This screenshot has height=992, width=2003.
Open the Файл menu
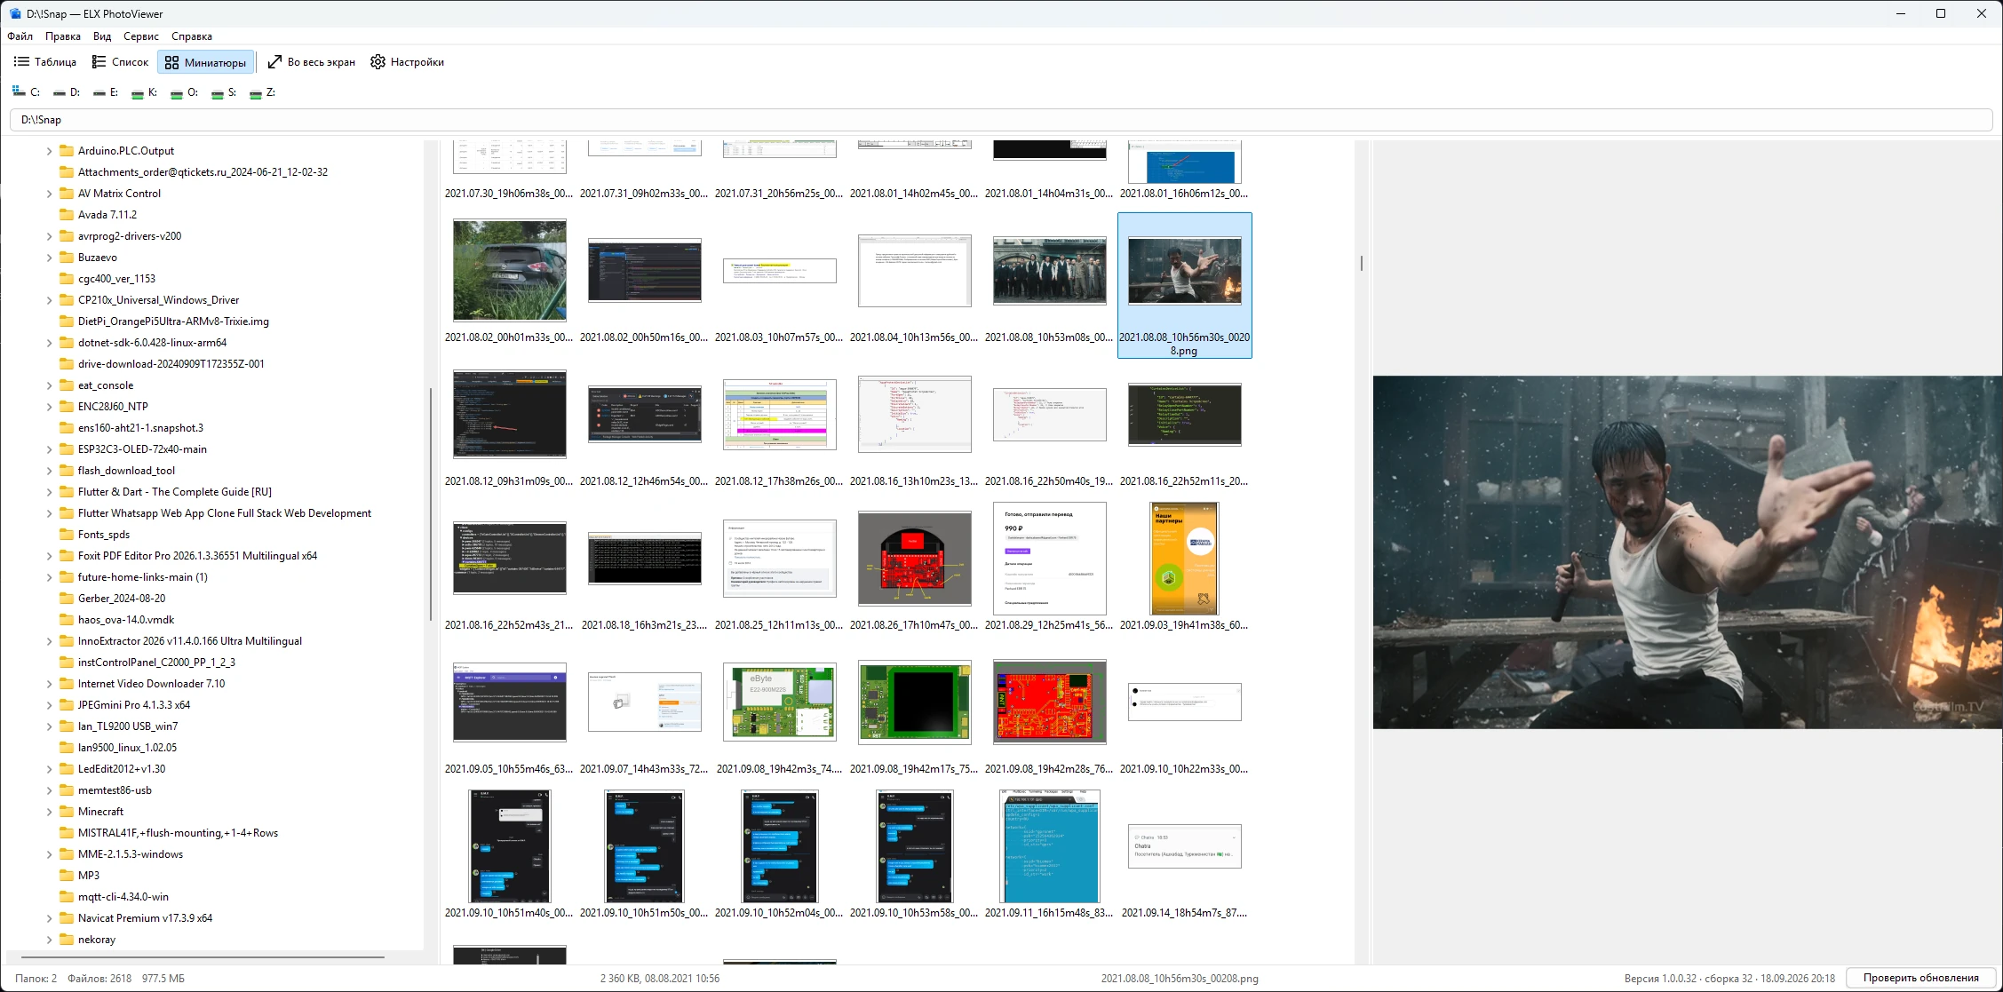coord(20,36)
